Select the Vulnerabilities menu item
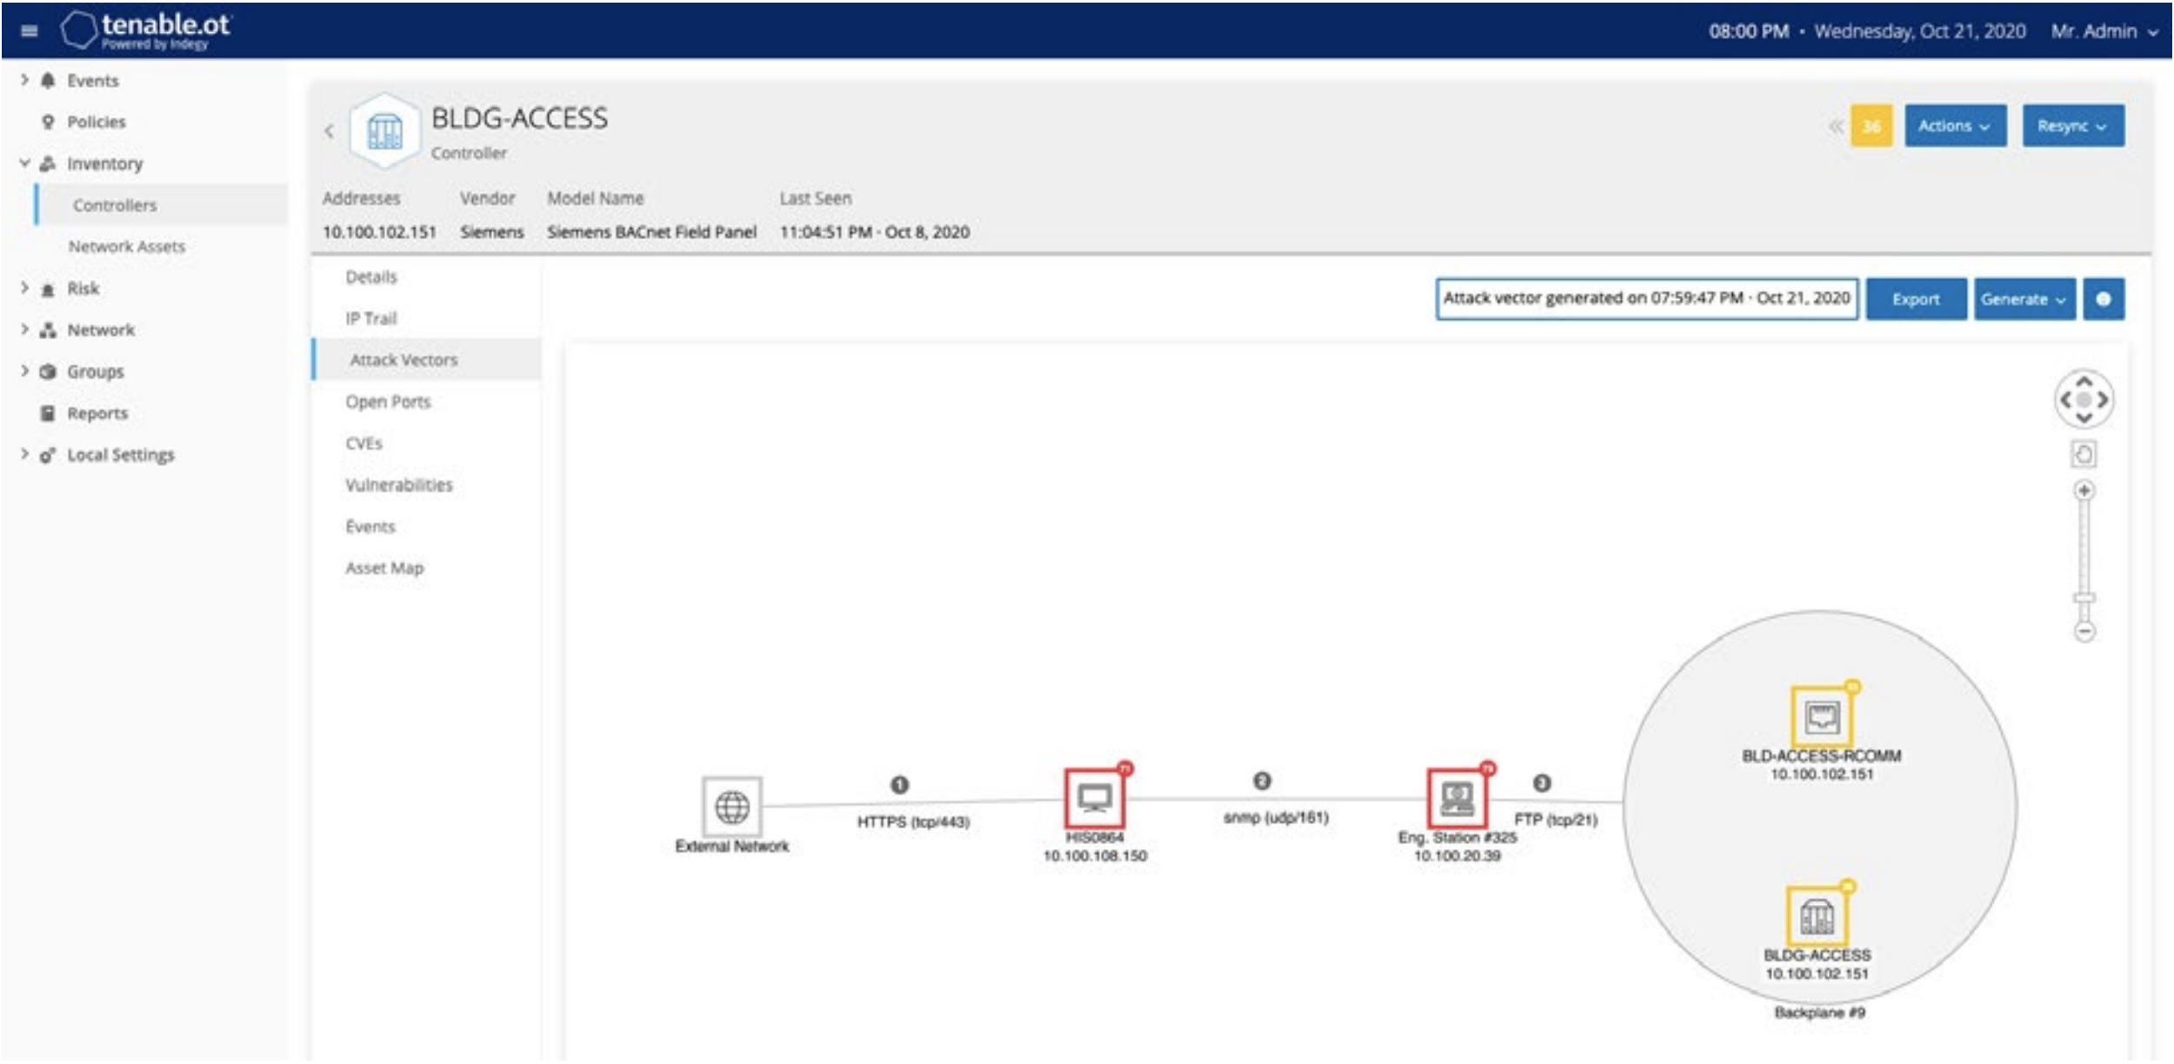 click(402, 483)
